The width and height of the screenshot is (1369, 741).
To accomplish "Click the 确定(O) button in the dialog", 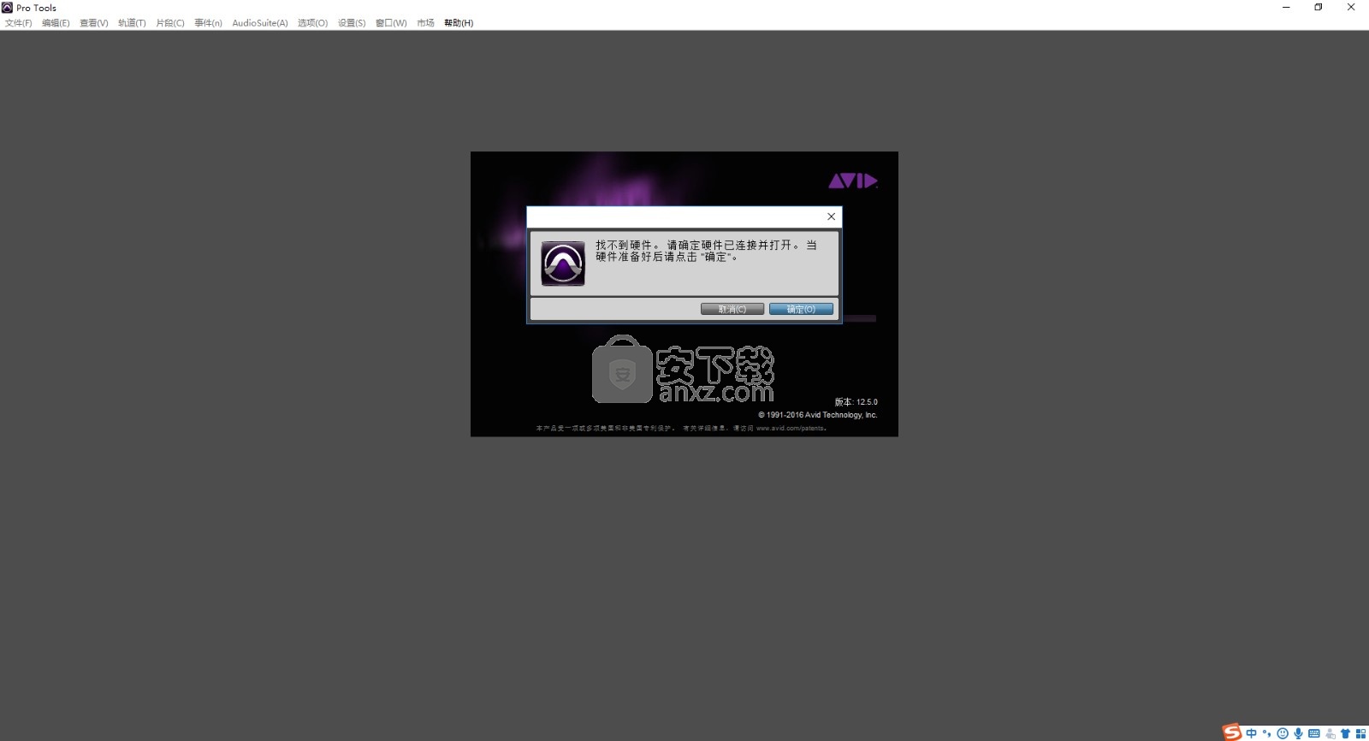I will tap(801, 309).
